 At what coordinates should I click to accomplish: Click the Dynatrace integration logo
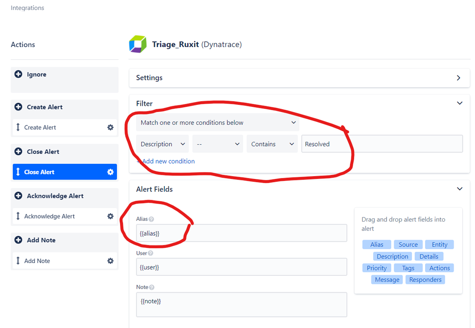click(138, 44)
